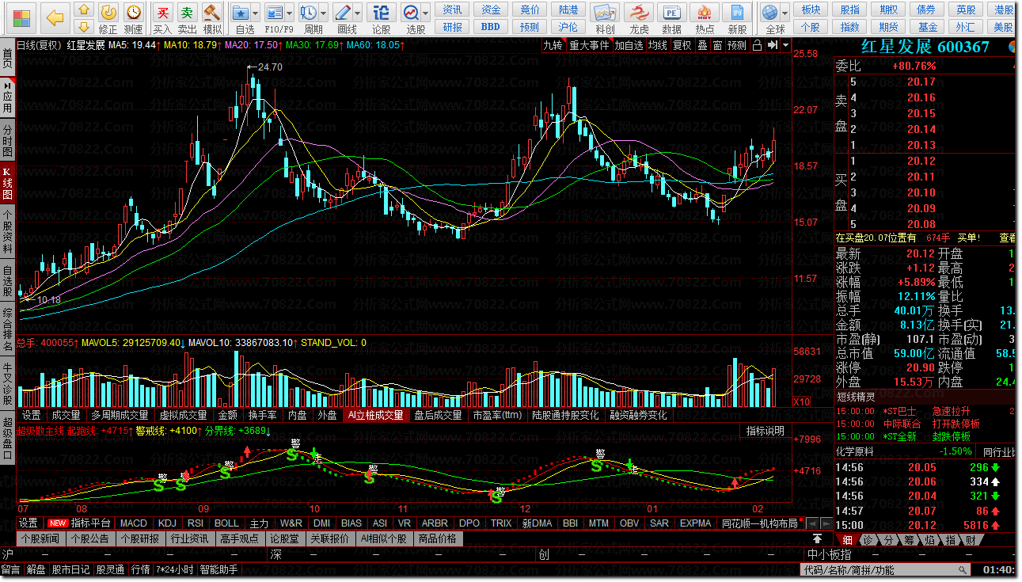The width and height of the screenshot is (1022, 582).
Task: Open the chart options dropdown arrow next to 预测
Action: point(785,45)
